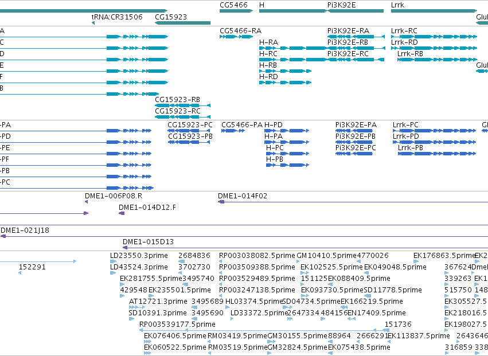Click the H-RD transcript label
This screenshot has height=356, width=488.
click(268, 77)
